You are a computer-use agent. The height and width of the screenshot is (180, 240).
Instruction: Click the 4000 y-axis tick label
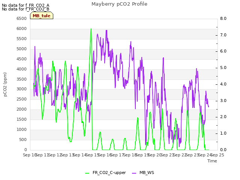22,69
